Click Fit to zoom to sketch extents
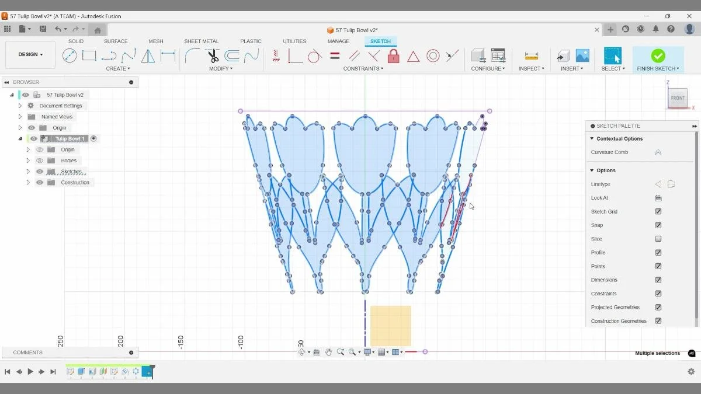Image resolution: width=701 pixels, height=394 pixels. coord(353,351)
